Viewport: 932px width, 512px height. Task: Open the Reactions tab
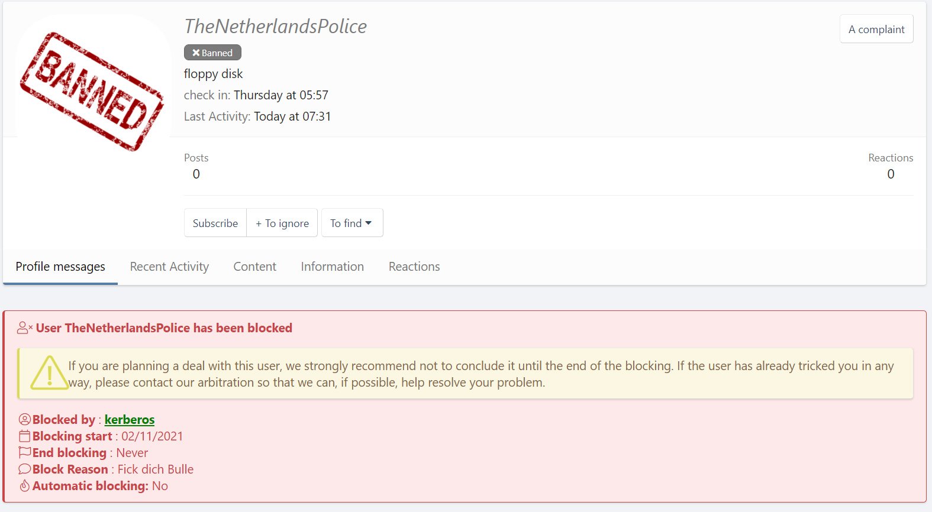click(x=414, y=267)
